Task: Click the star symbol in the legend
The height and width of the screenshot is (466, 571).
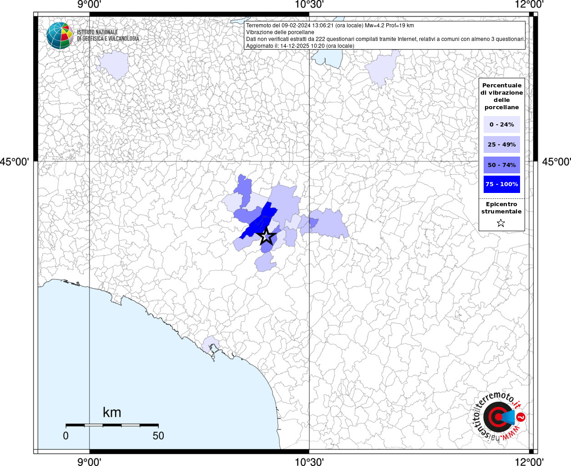Action: click(x=501, y=223)
